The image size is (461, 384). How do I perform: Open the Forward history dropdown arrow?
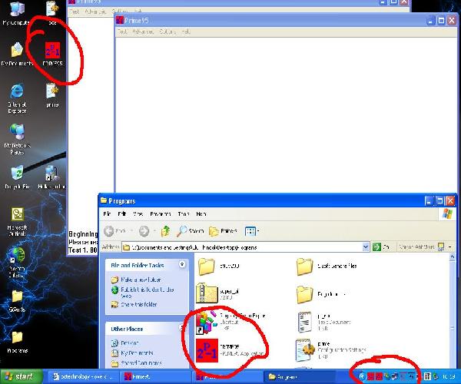coord(154,231)
